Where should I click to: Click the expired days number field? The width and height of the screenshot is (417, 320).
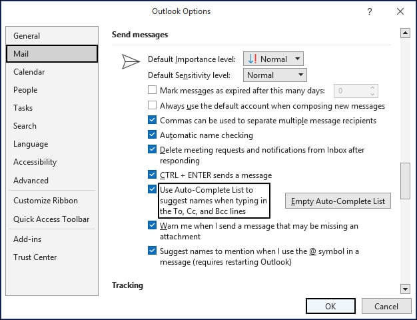tap(351, 91)
